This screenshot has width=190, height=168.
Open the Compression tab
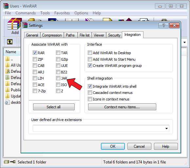pos(52,35)
